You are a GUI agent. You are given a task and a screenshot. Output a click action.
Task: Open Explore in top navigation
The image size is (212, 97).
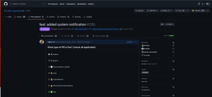(x=91, y=4)
